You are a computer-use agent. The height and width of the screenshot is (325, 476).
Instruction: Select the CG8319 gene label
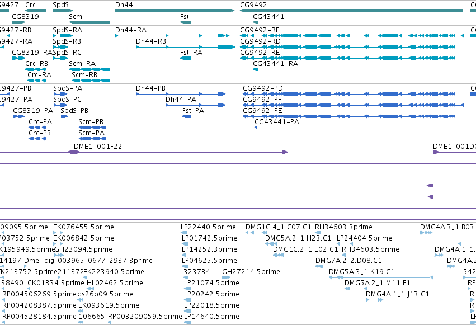pyautogui.click(x=26, y=17)
